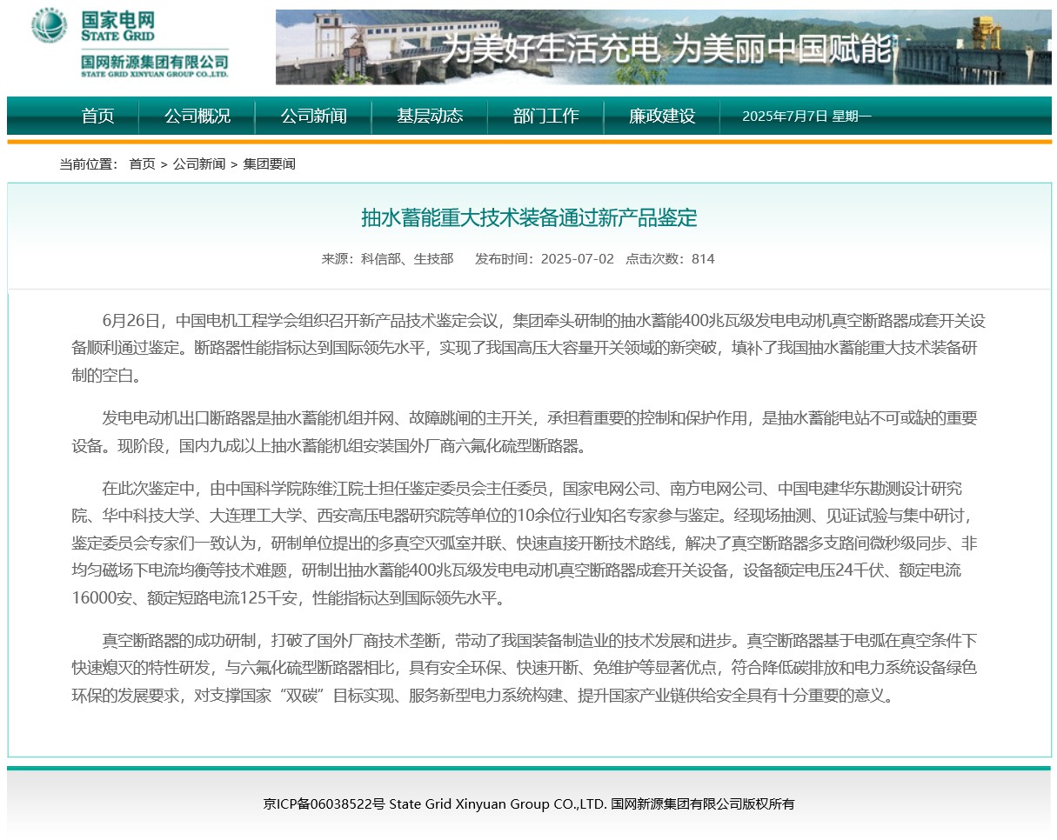Click the view count 点击次数：814
The width and height of the screenshot is (1057, 840).
click(x=670, y=259)
